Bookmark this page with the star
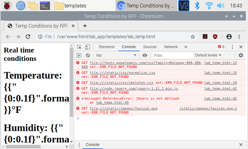This screenshot has height=149, width=248. point(193,37)
